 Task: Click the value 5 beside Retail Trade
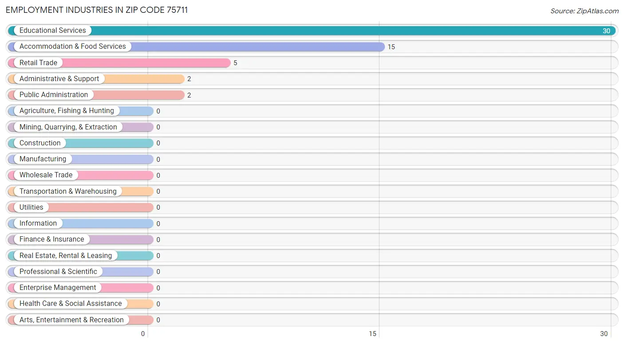coord(235,63)
